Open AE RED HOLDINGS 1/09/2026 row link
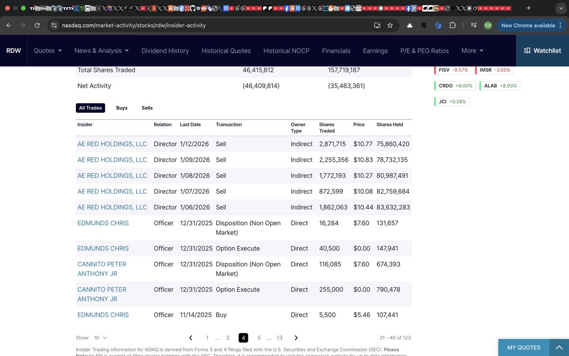 click(112, 160)
